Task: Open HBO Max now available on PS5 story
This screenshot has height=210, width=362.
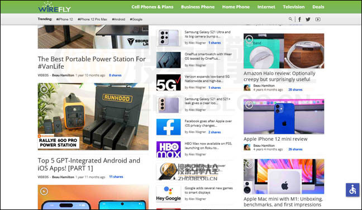Action: (x=208, y=146)
